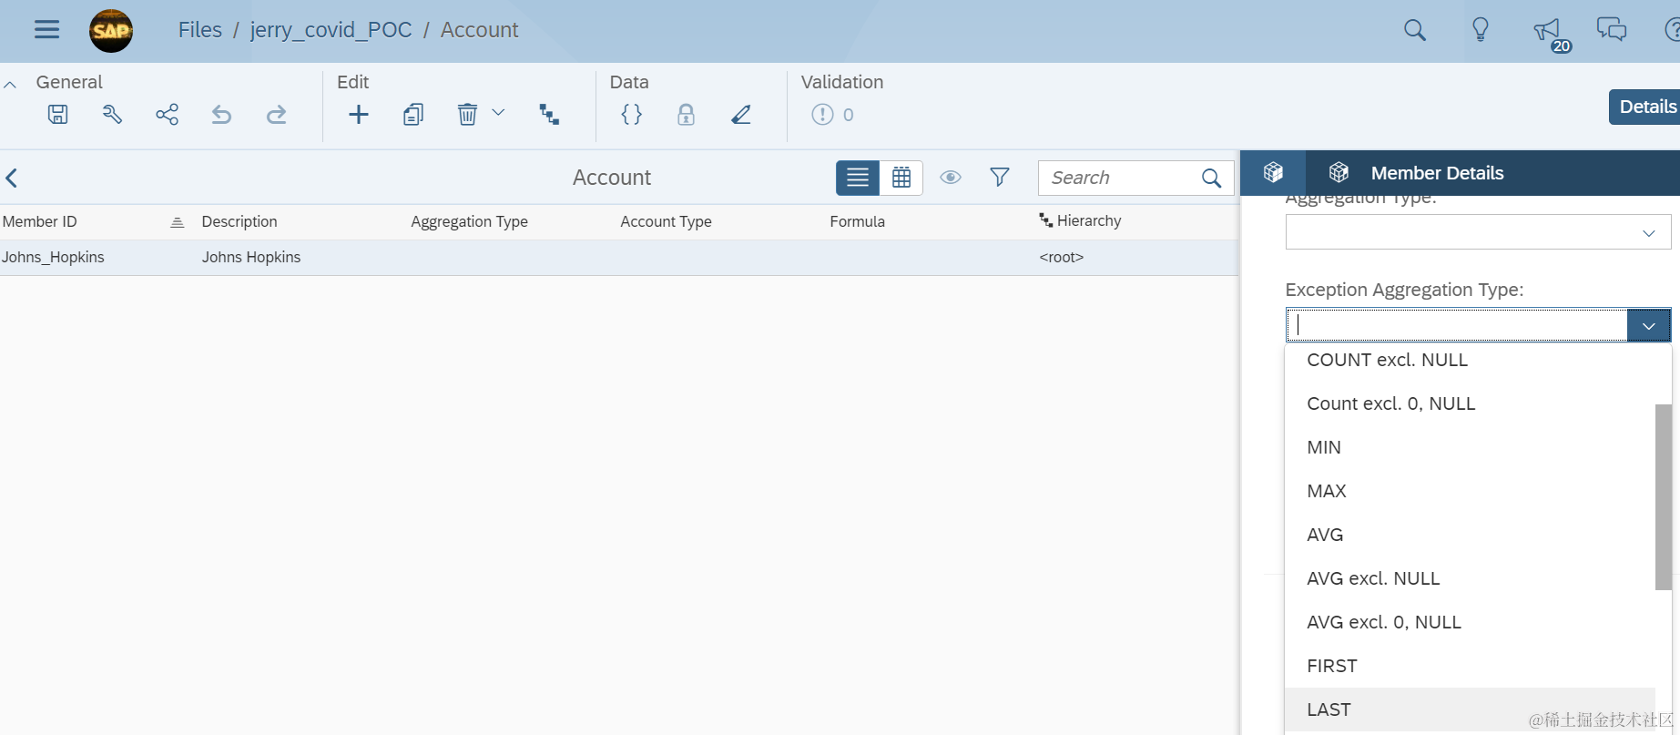Open the global search magnifier
1680x735 pixels.
[1414, 30]
